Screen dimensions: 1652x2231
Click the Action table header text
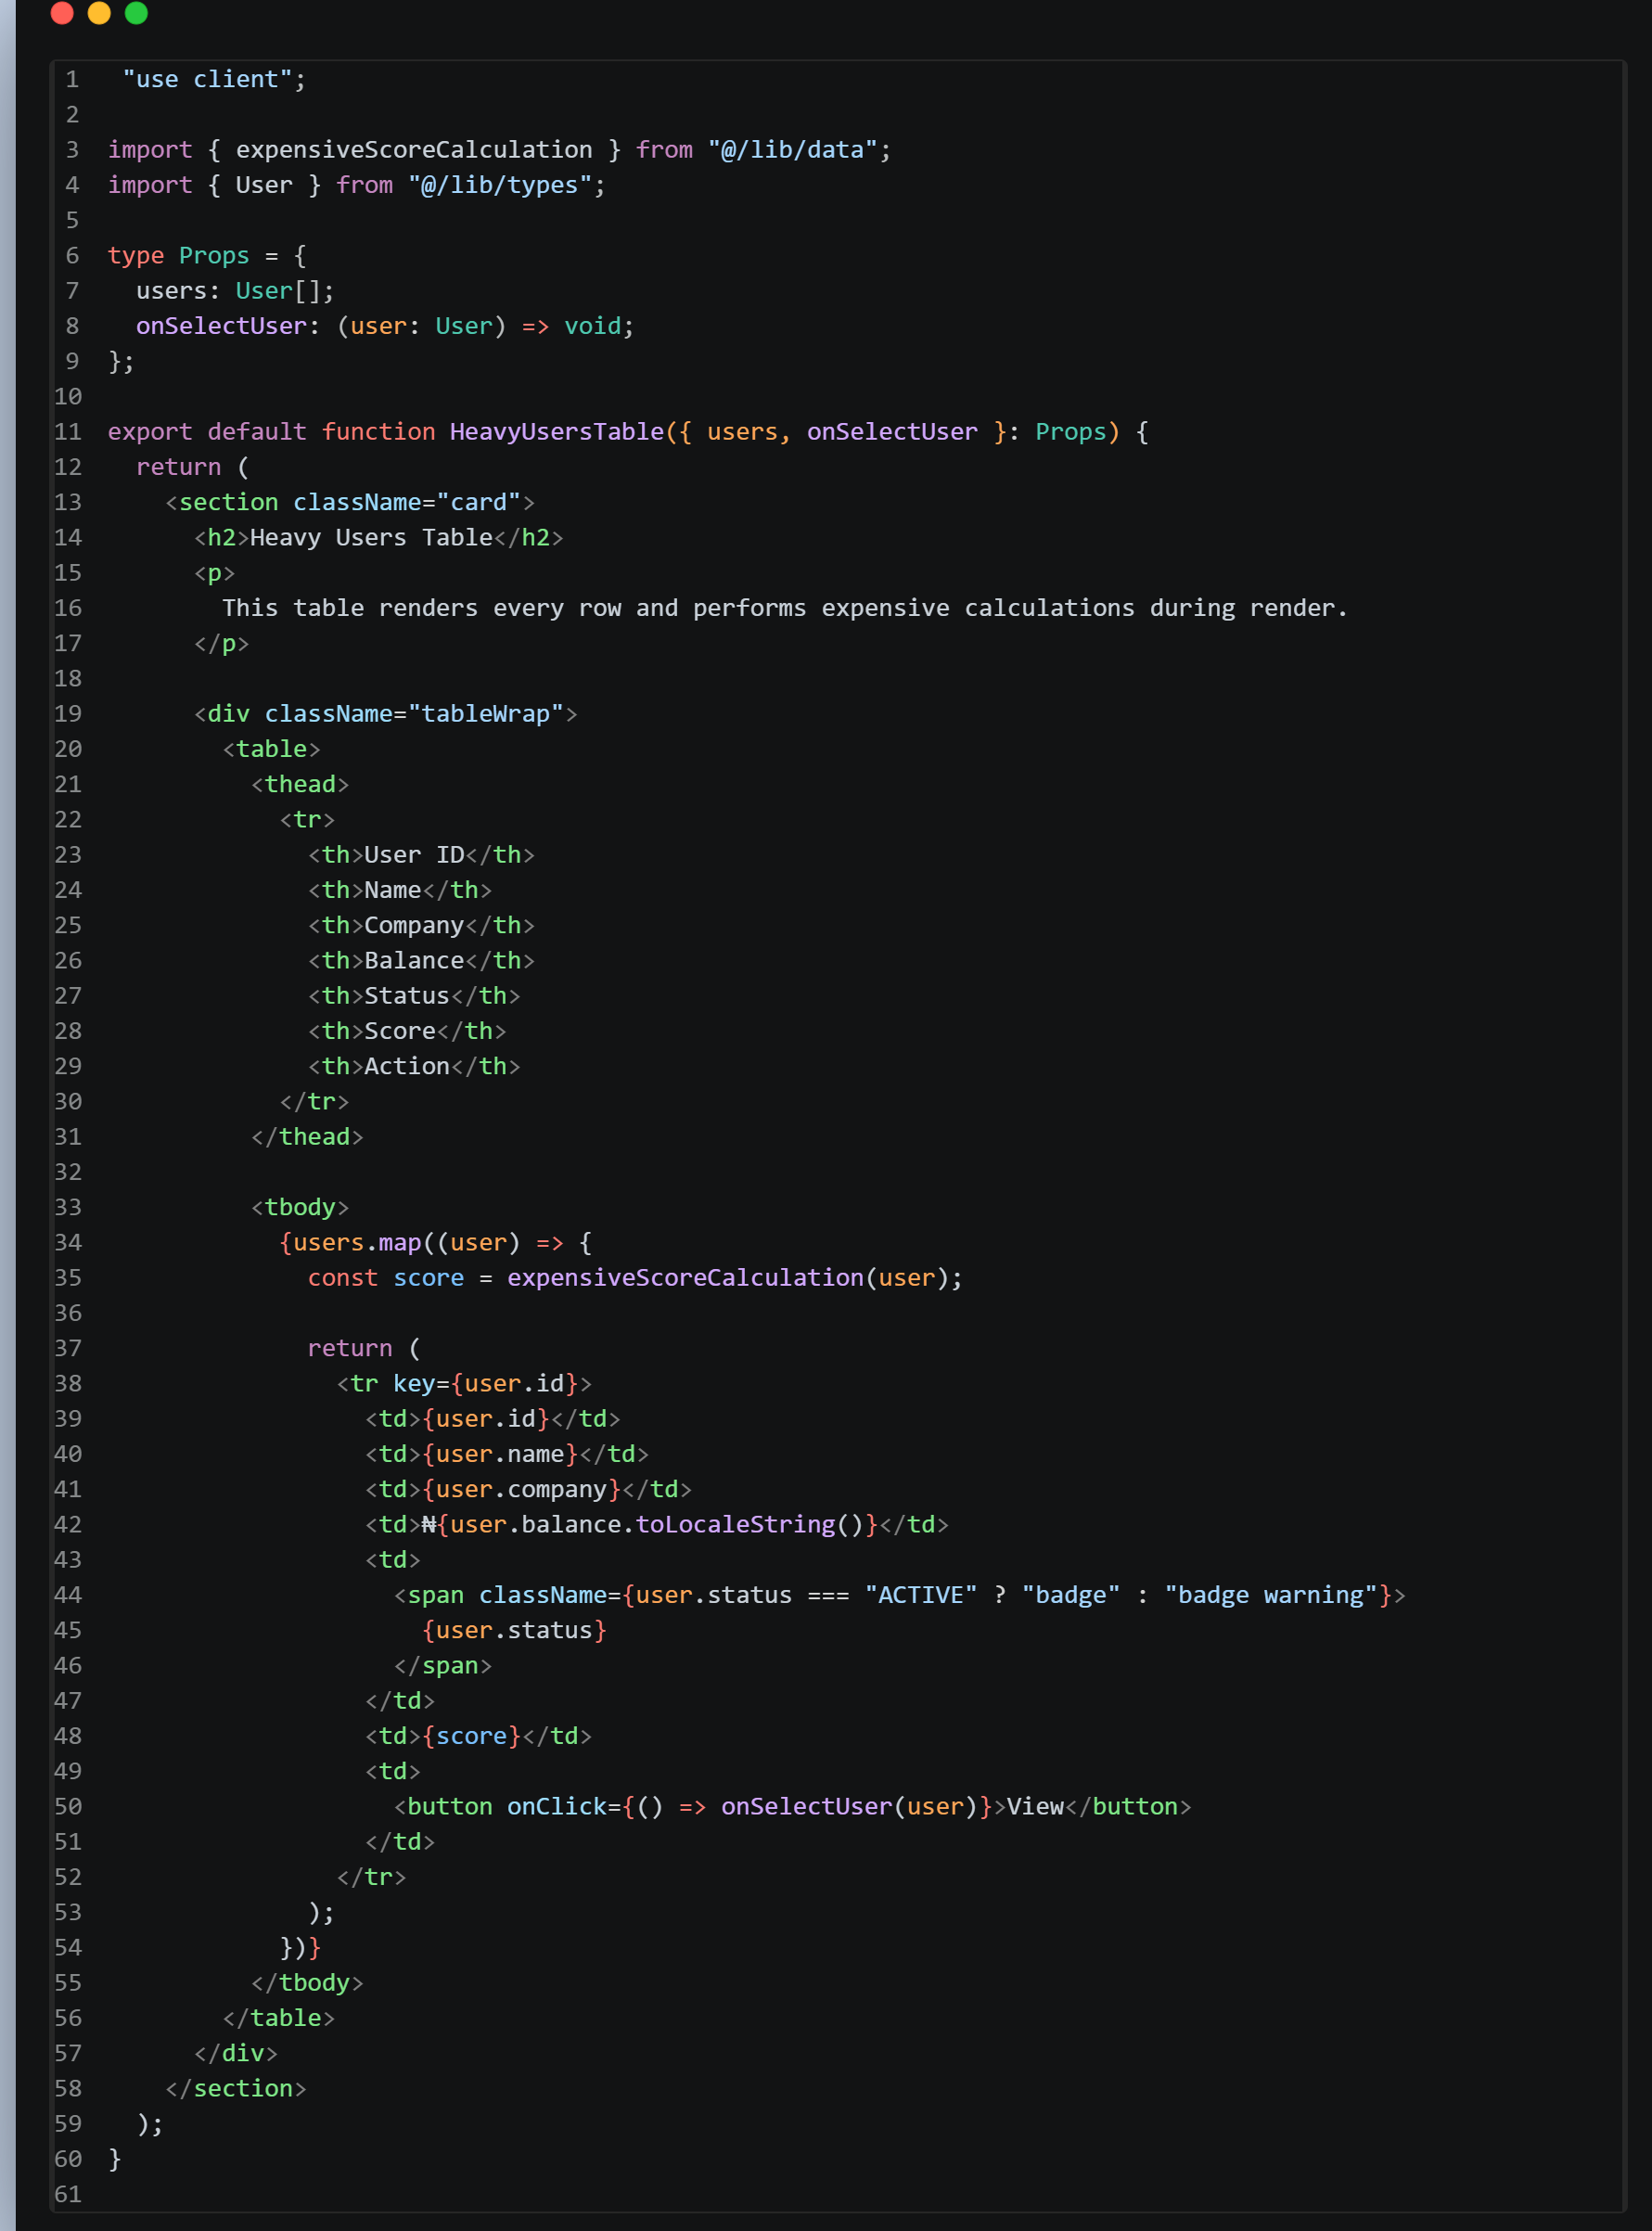[x=407, y=1066]
